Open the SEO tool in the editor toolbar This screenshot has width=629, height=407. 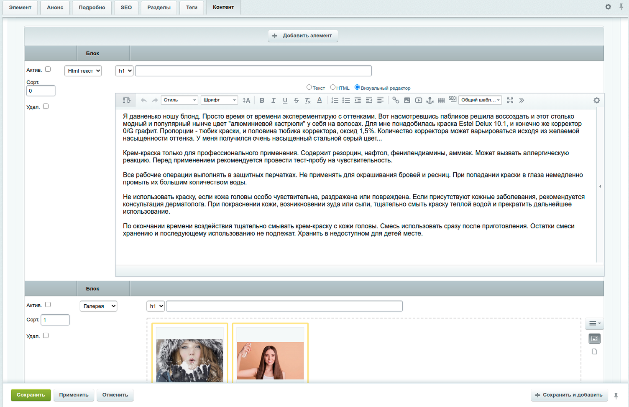click(452, 99)
